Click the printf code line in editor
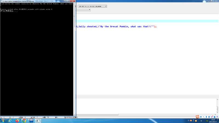 coord(116,27)
